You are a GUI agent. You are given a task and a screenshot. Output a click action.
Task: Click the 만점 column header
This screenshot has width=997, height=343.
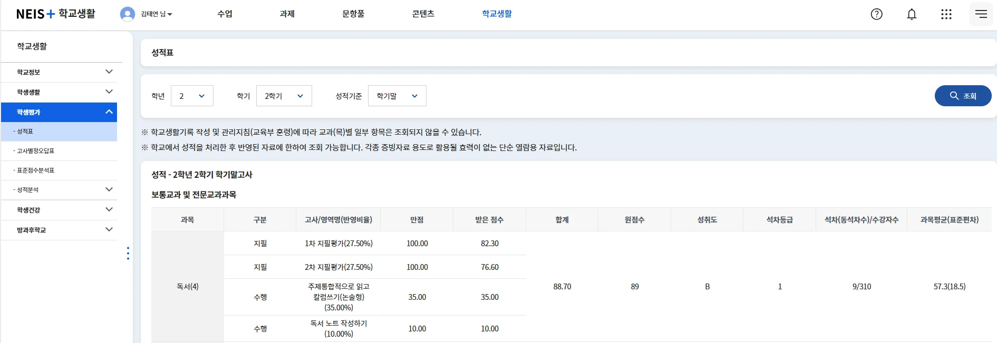pyautogui.click(x=417, y=220)
